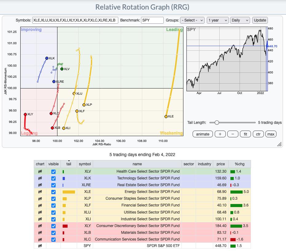Hide XLF using its visible checkbox

(53, 206)
